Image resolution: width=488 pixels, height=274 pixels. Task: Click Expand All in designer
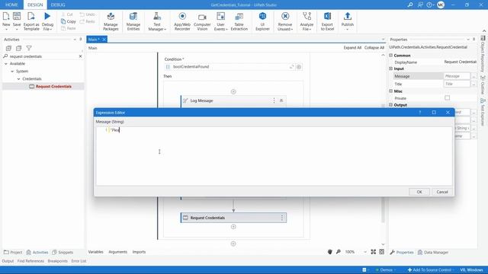[352, 47]
